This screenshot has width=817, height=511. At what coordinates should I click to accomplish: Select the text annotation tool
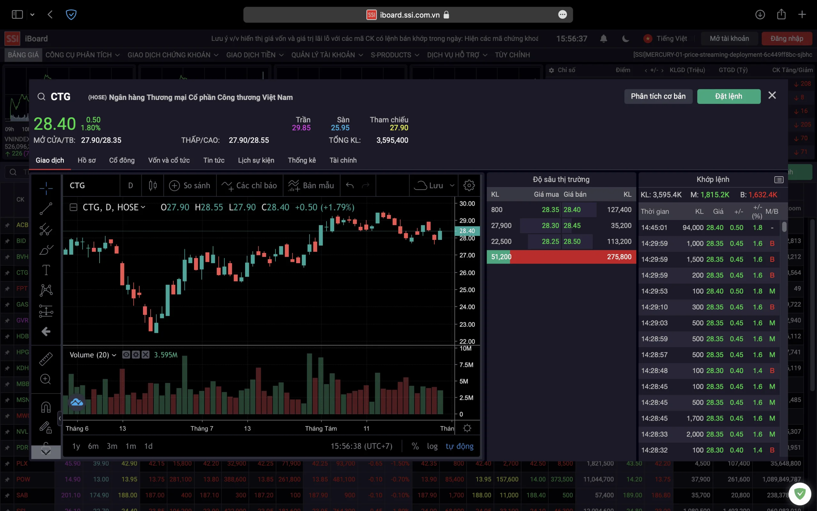[x=46, y=270]
